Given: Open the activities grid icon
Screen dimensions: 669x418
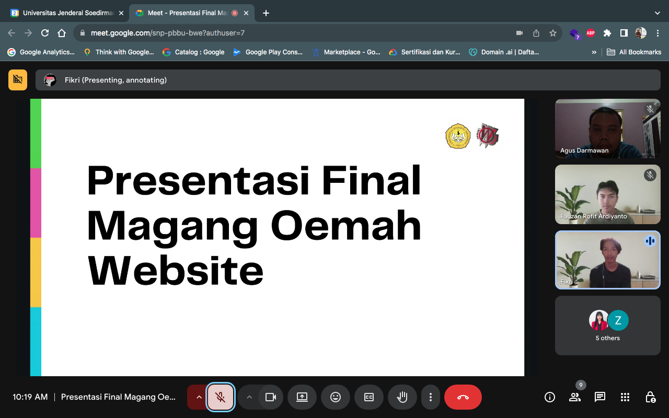Looking at the screenshot, I should [x=625, y=397].
